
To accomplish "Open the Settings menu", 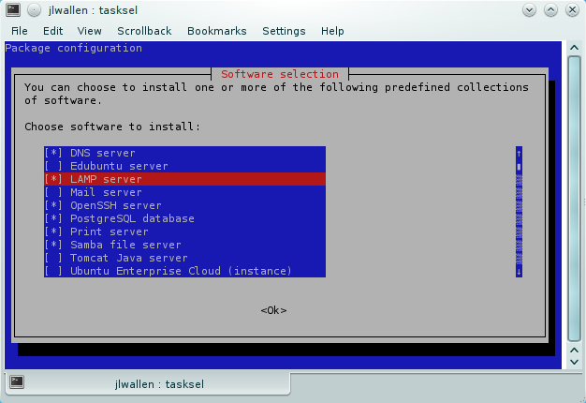I will click(x=284, y=31).
